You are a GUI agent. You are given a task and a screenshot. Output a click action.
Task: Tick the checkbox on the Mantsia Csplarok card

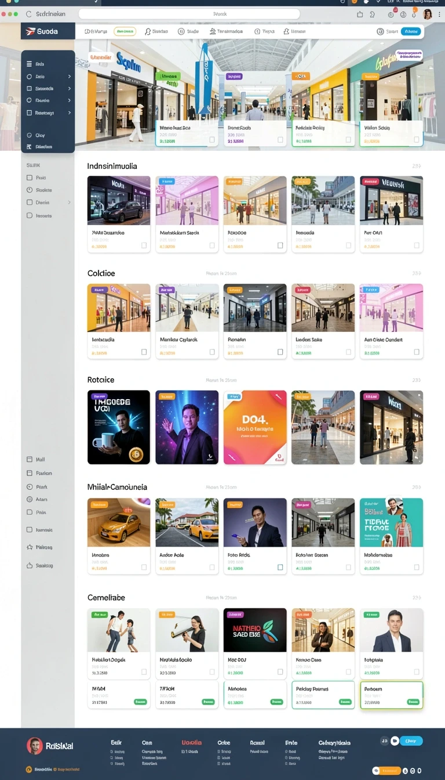pos(212,352)
